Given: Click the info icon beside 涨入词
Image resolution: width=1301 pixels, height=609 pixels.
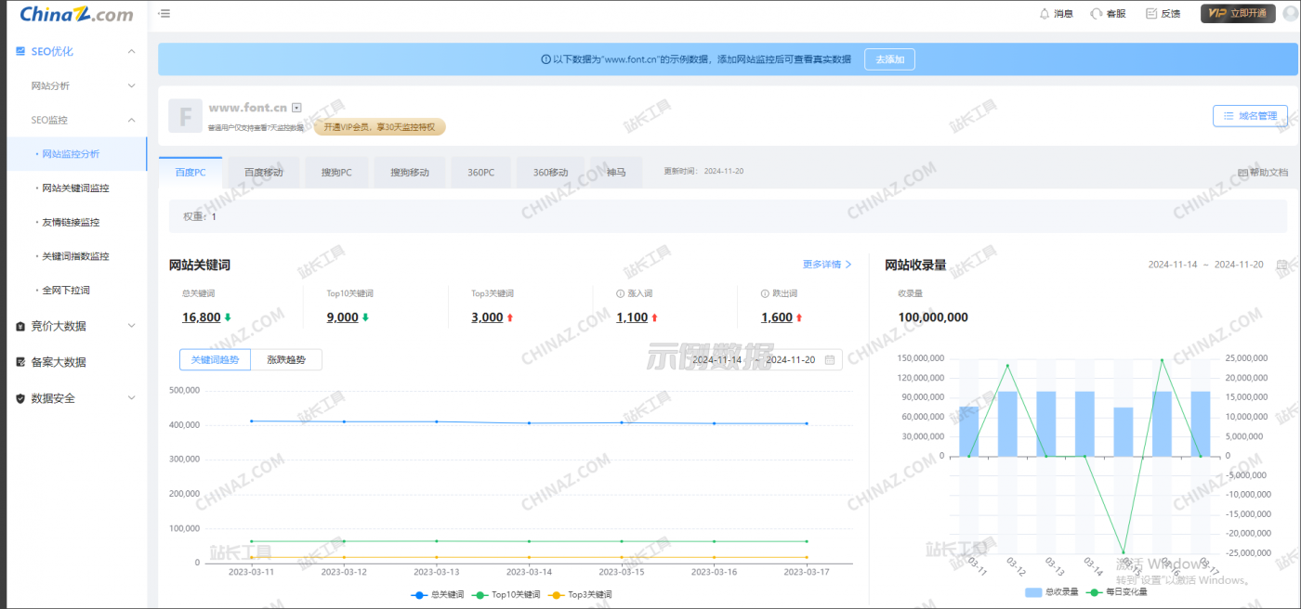Looking at the screenshot, I should pos(620,293).
